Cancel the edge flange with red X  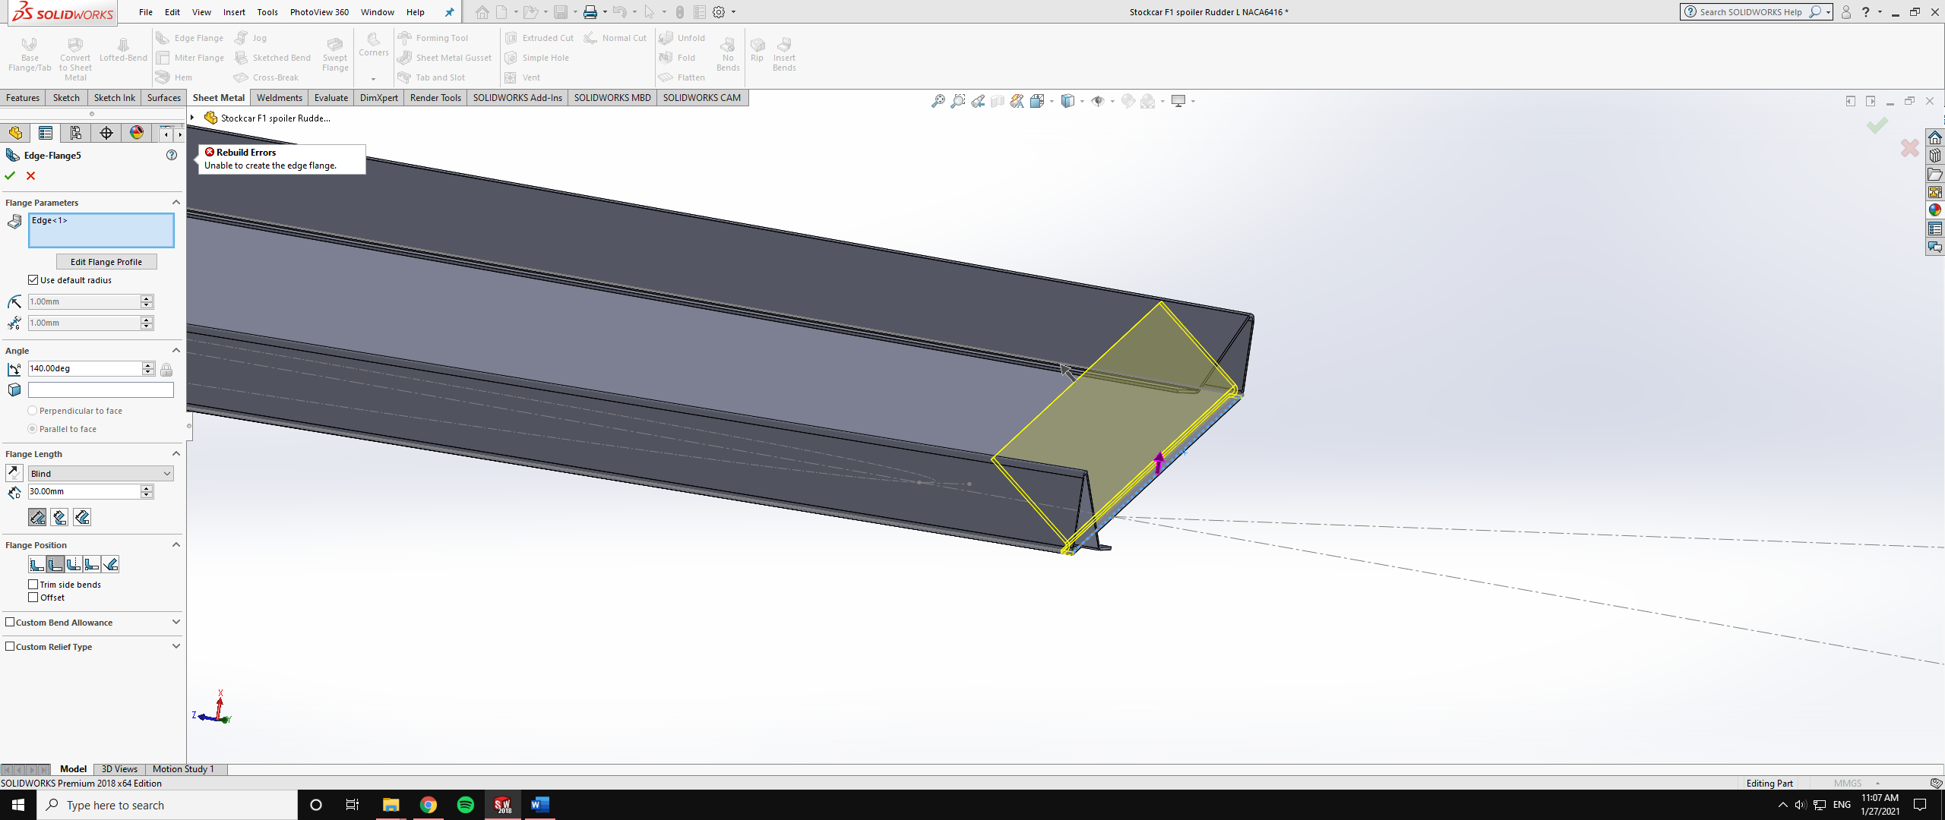pyautogui.click(x=31, y=175)
